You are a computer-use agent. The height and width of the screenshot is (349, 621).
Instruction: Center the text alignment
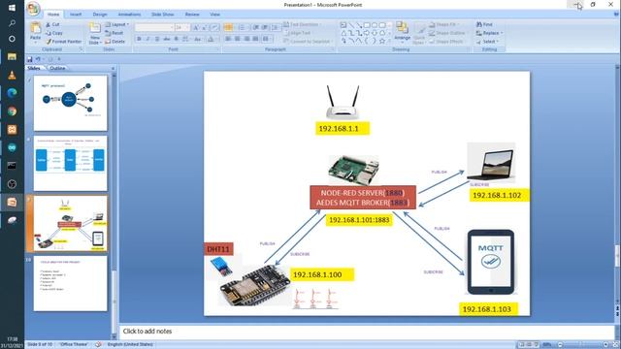click(237, 39)
